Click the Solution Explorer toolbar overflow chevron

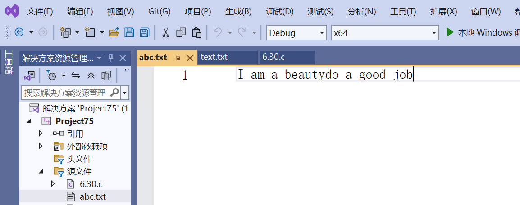pyautogui.click(x=126, y=70)
